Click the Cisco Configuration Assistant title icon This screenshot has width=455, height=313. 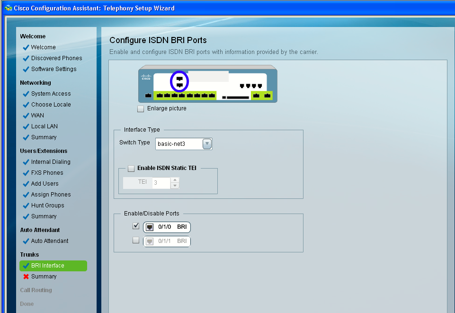tap(8, 8)
